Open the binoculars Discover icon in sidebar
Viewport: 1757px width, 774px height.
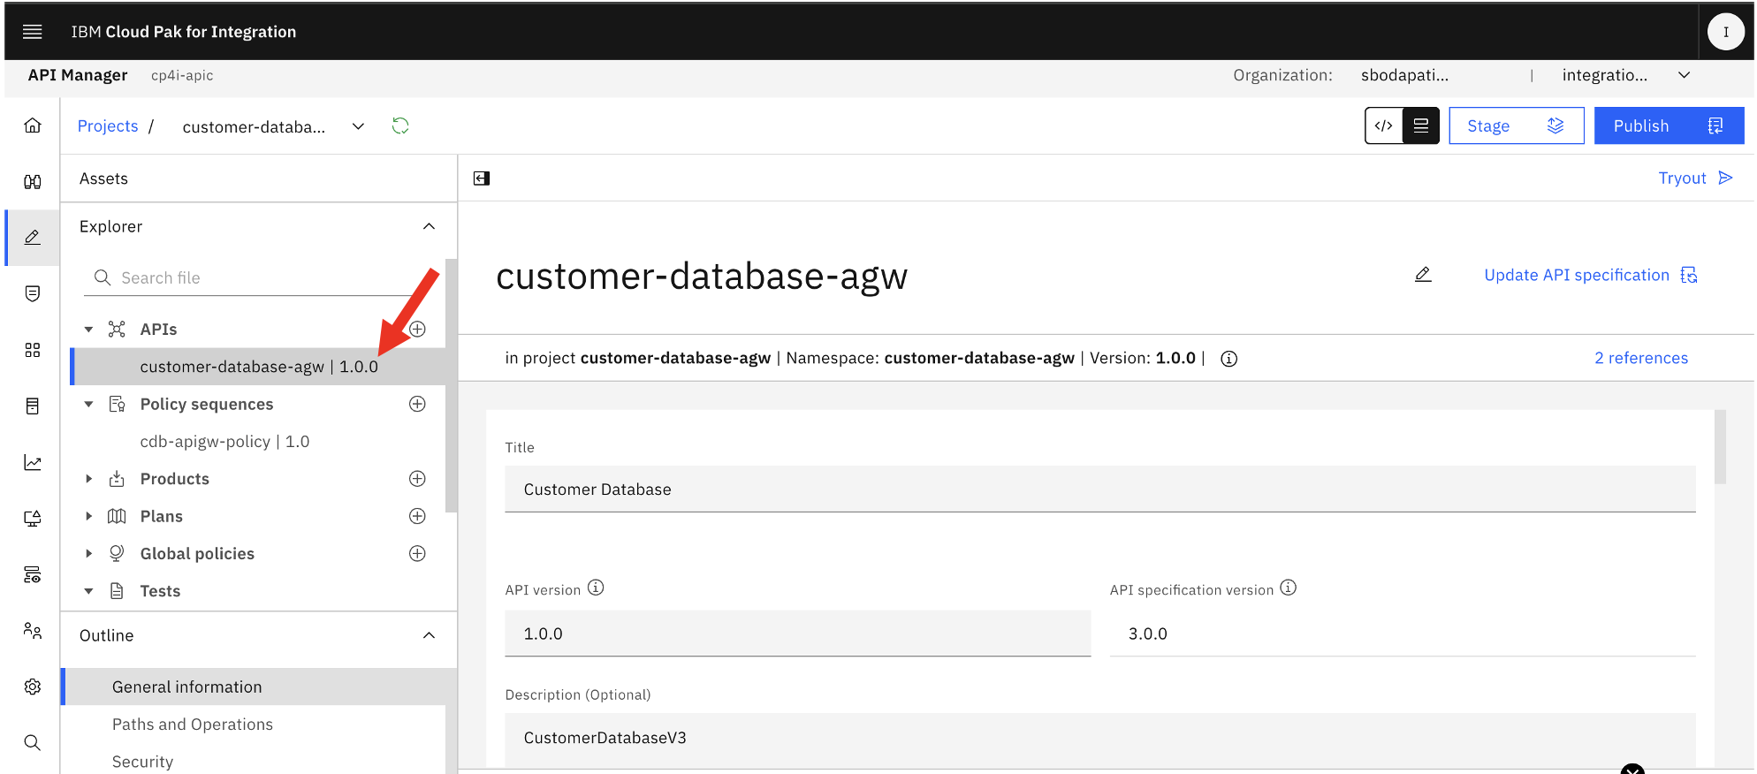33,182
